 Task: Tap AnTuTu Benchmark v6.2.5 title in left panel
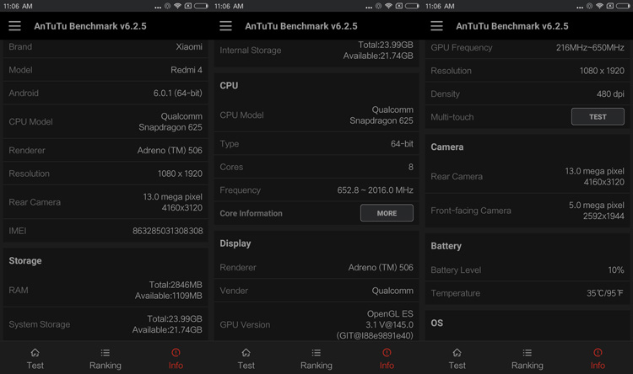pos(90,26)
